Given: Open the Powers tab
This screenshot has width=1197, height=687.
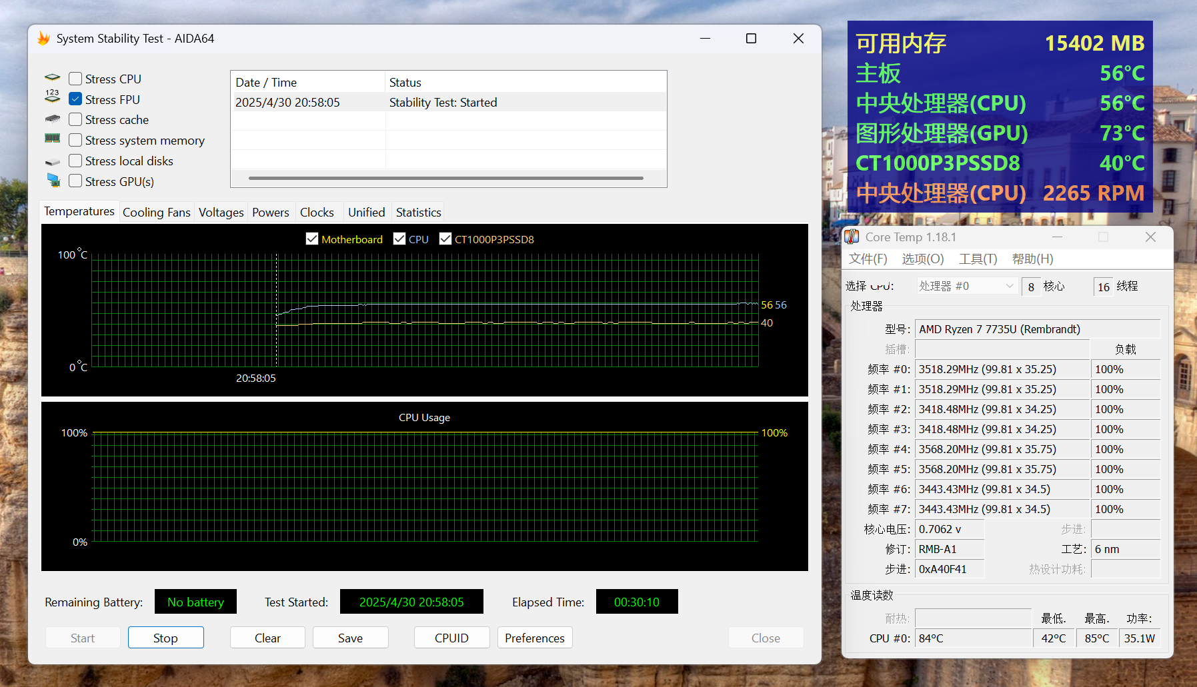Looking at the screenshot, I should click(x=271, y=213).
